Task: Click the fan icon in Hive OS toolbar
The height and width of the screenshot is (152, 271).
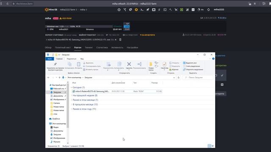Action: click(x=187, y=10)
